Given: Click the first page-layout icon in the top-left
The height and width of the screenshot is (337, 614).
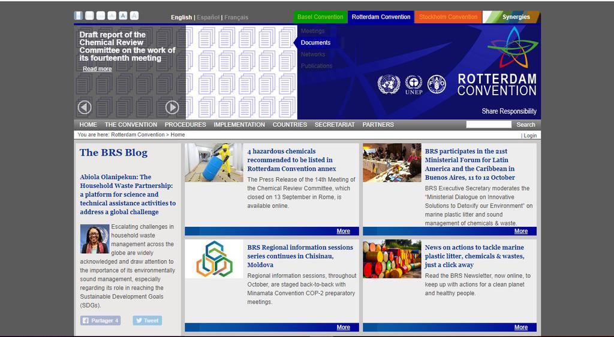Looking at the screenshot, I should click(x=79, y=16).
